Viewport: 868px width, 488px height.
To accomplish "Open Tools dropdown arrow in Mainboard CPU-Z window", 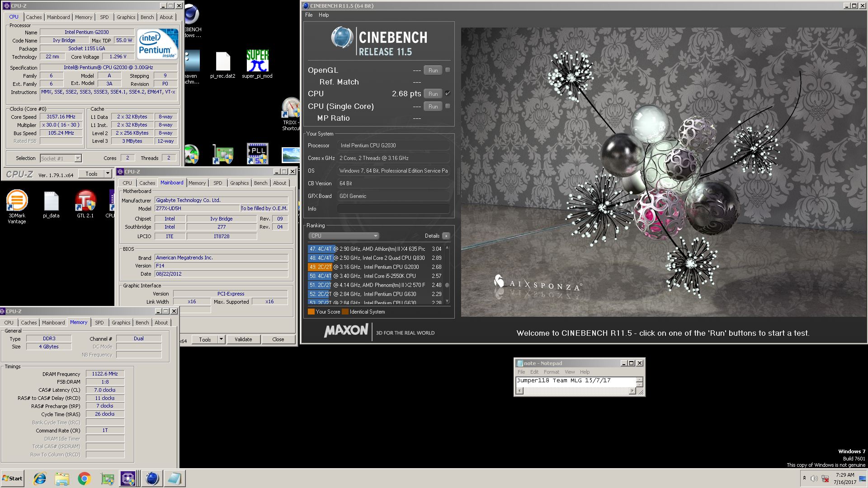I will tap(221, 339).
